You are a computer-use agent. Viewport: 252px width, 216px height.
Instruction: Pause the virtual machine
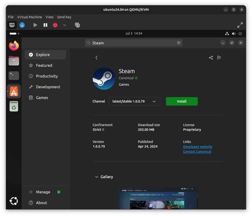[x=45, y=25]
